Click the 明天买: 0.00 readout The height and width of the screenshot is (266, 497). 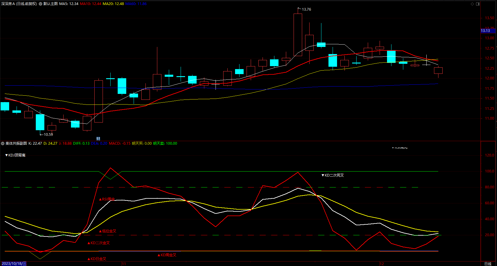pos(142,143)
